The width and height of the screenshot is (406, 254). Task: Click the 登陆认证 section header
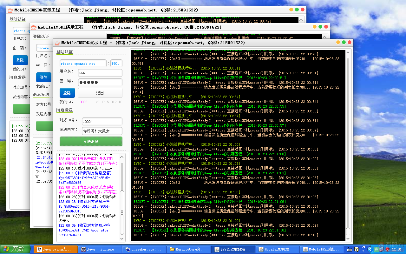(x=64, y=52)
